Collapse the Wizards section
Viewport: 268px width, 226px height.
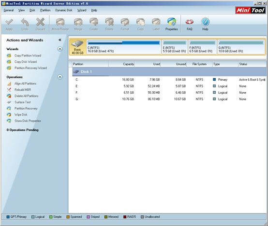[60, 49]
